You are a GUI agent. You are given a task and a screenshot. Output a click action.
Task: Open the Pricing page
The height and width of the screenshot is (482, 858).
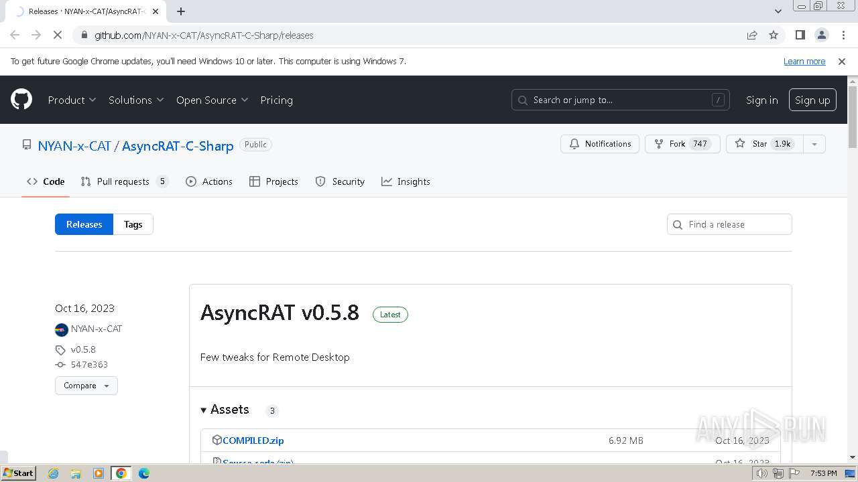tap(276, 100)
